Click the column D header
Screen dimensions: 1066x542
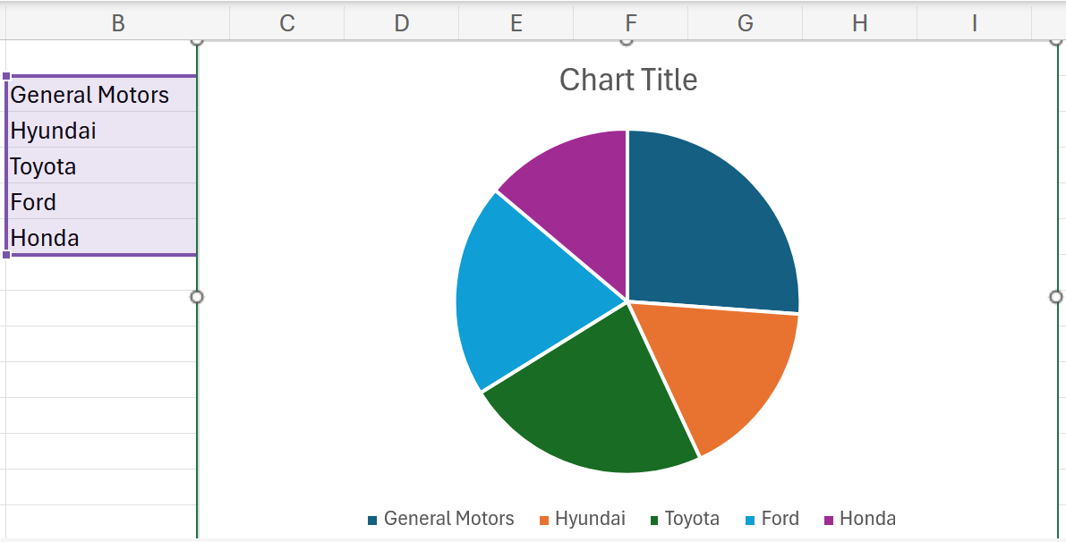[401, 24]
